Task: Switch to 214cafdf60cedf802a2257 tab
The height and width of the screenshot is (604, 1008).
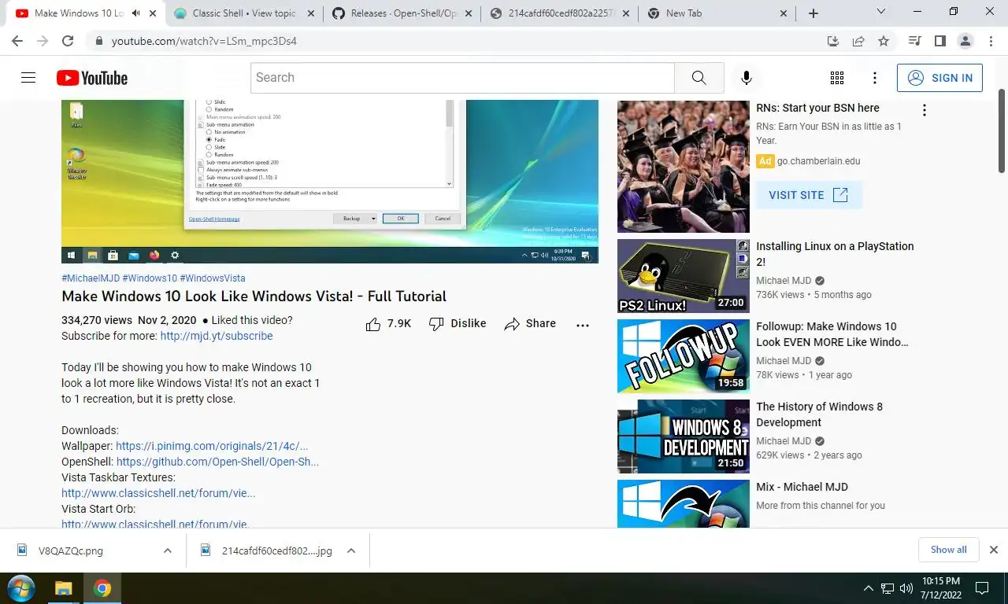Action: coord(559,13)
